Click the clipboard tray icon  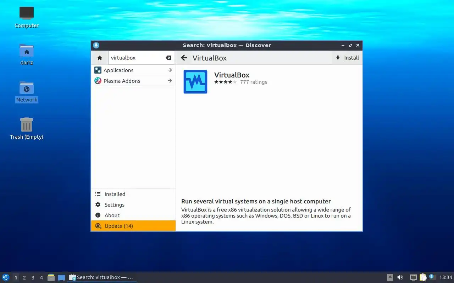pos(423,277)
